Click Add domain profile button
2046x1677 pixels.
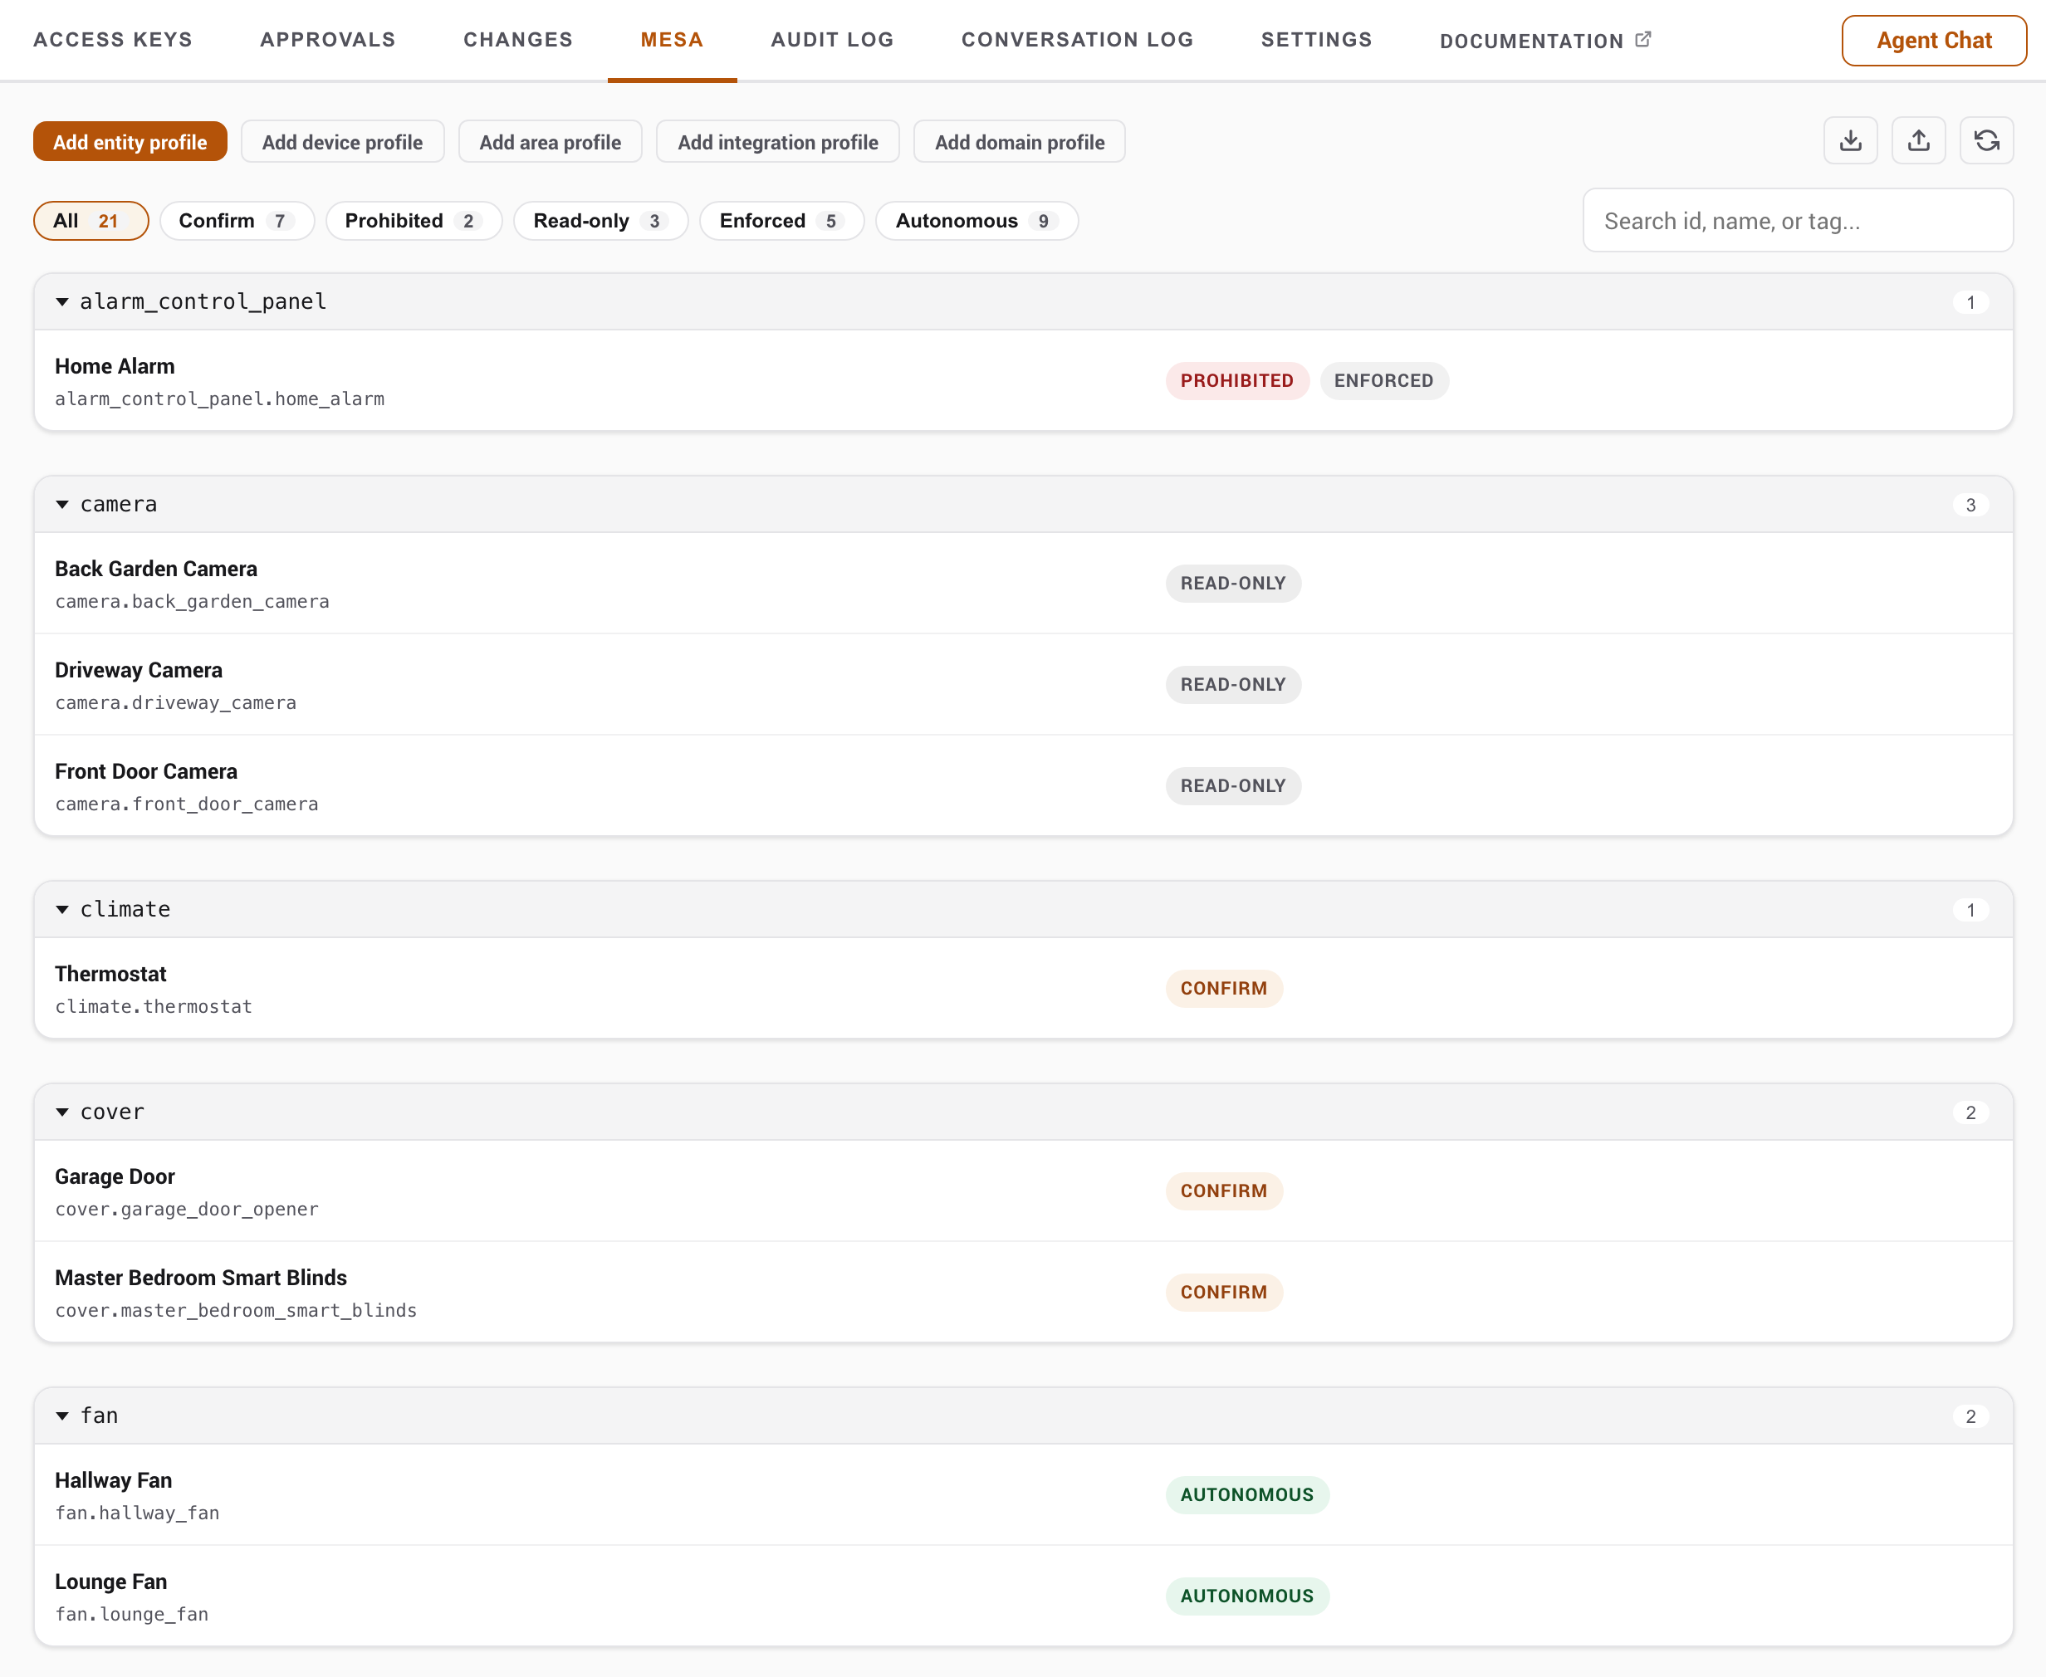tap(1019, 141)
